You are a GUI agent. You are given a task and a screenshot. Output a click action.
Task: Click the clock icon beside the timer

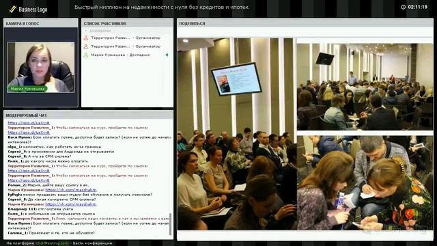403,7
